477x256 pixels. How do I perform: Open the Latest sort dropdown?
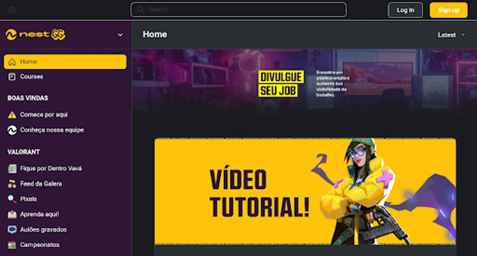451,35
